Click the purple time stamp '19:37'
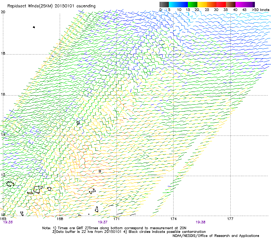This screenshot has width=271, height=238. coord(103,222)
